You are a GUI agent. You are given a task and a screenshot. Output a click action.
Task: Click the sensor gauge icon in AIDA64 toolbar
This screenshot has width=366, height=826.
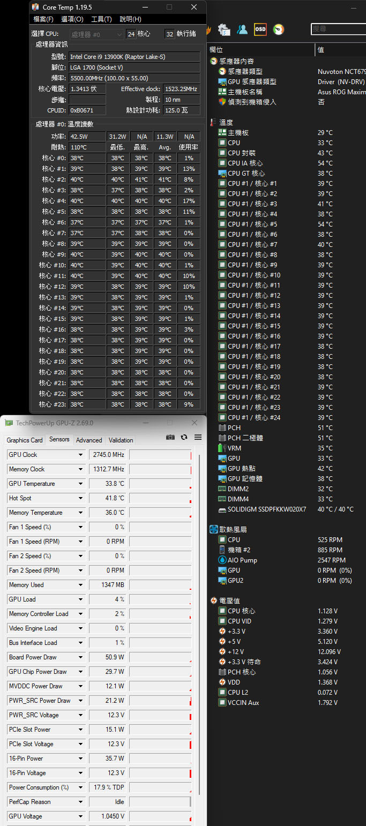pyautogui.click(x=279, y=29)
